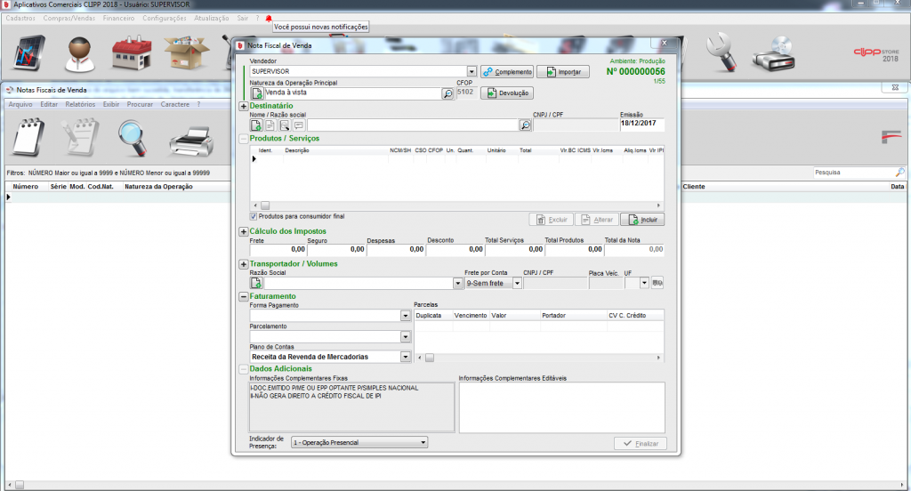Expand the Destinatário section
This screenshot has width=911, height=491.
(244, 106)
